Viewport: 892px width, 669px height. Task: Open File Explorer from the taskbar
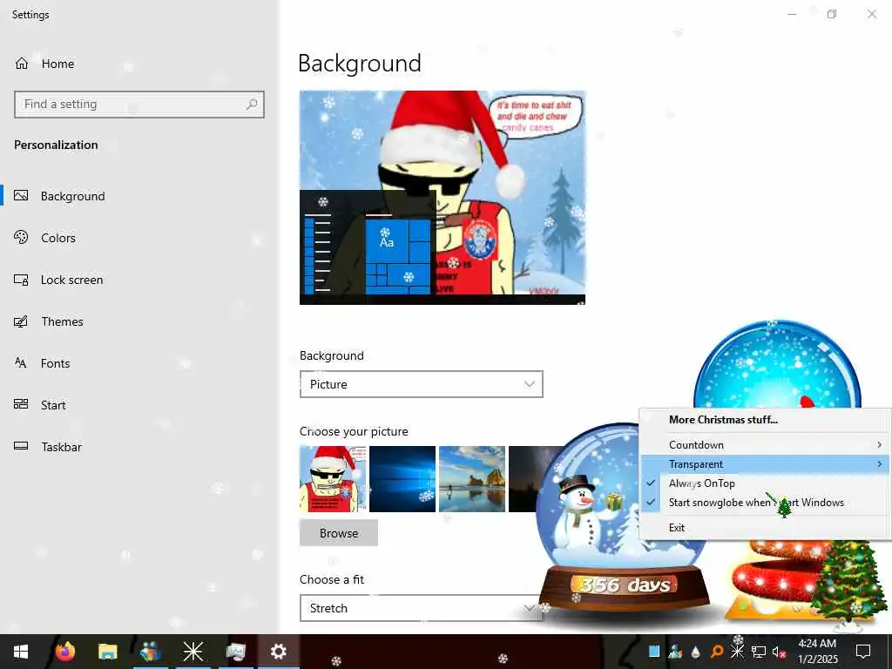107,652
